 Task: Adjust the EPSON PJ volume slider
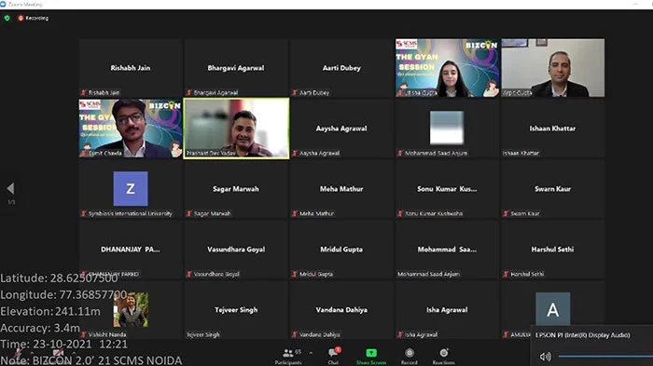pyautogui.click(x=605, y=357)
